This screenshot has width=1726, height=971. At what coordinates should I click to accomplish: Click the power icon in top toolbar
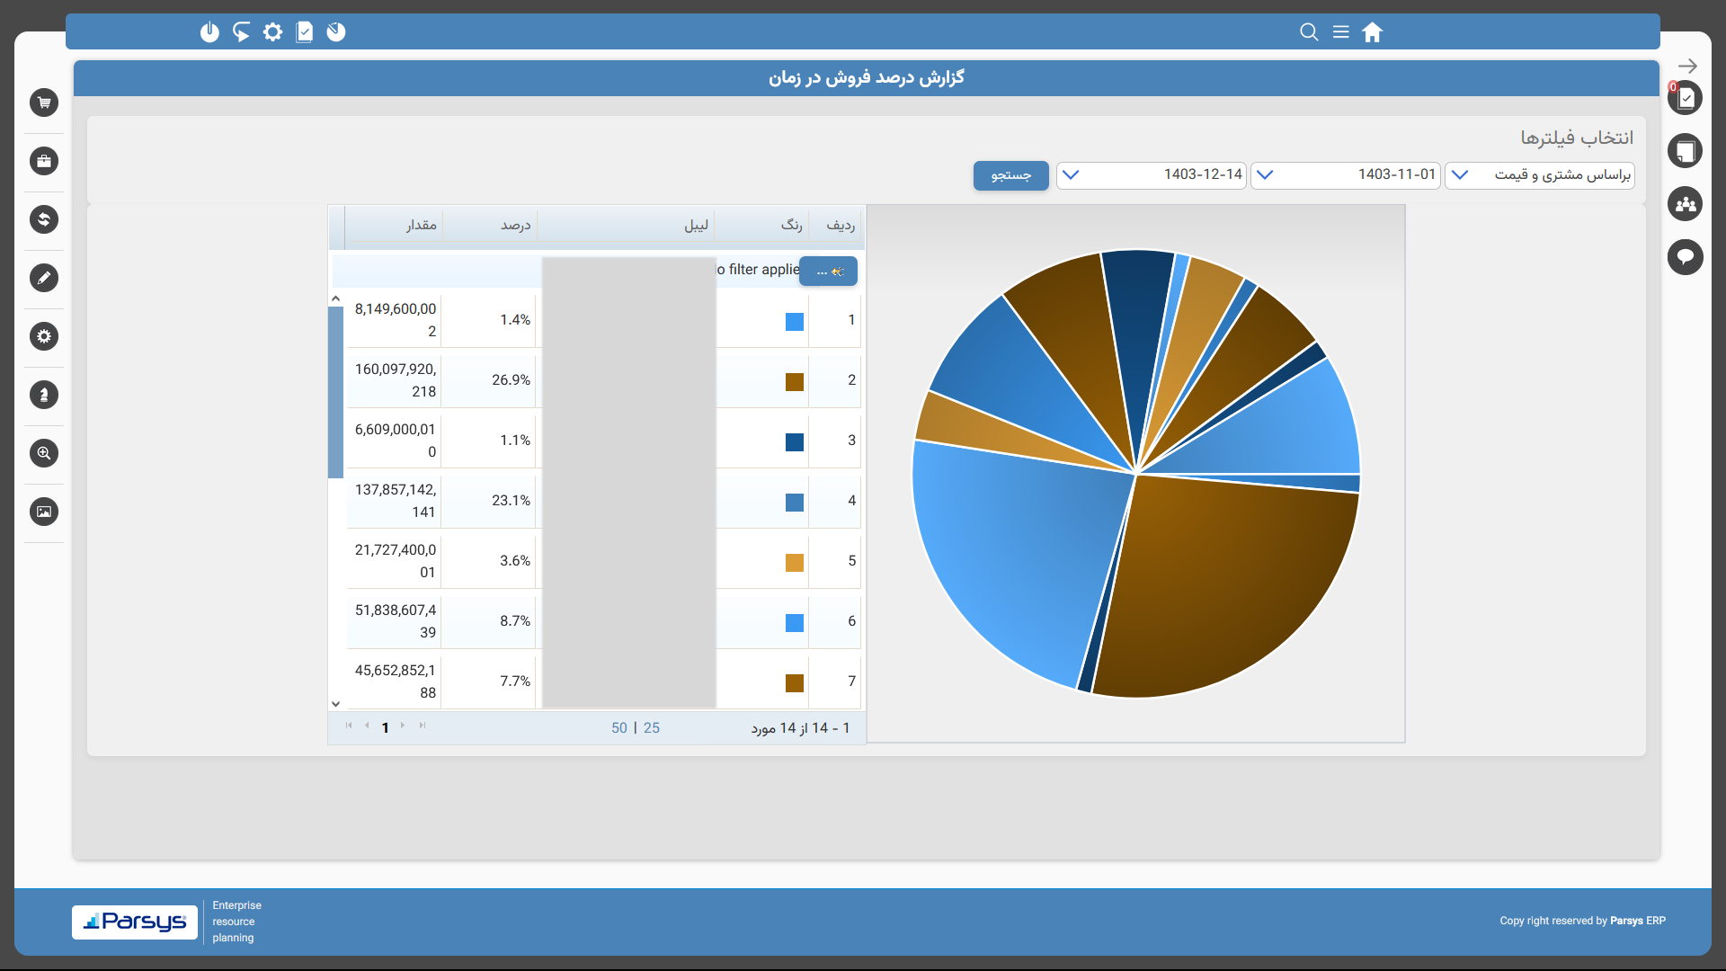[x=209, y=32]
